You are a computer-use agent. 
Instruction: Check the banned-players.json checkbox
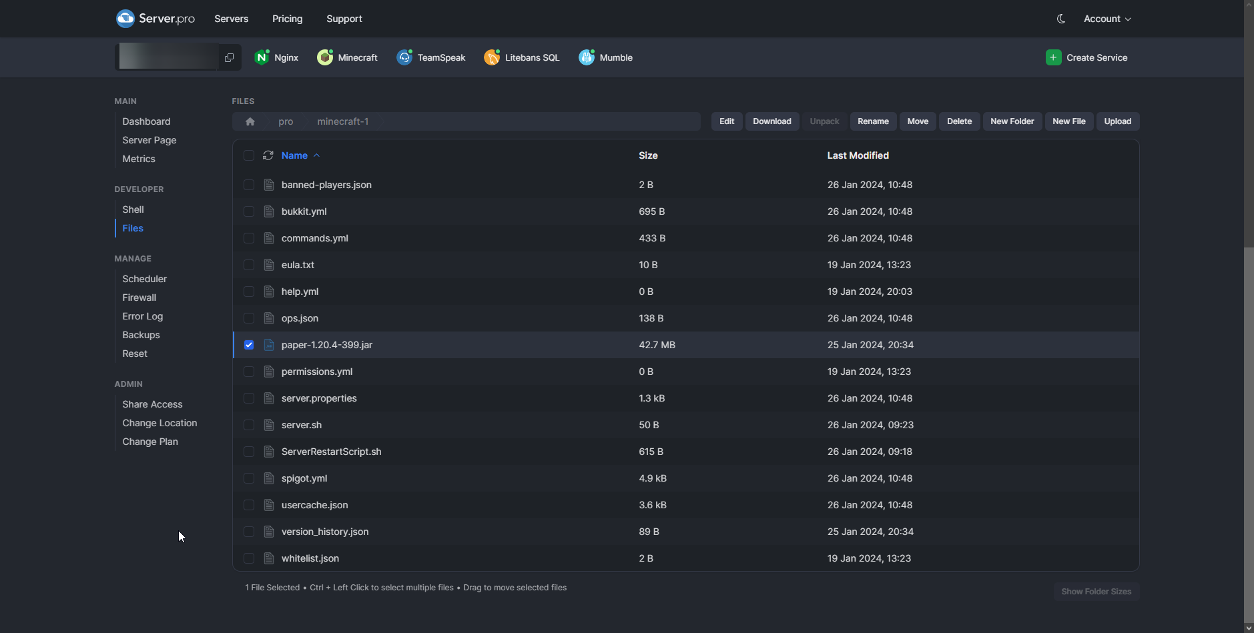[x=249, y=185]
